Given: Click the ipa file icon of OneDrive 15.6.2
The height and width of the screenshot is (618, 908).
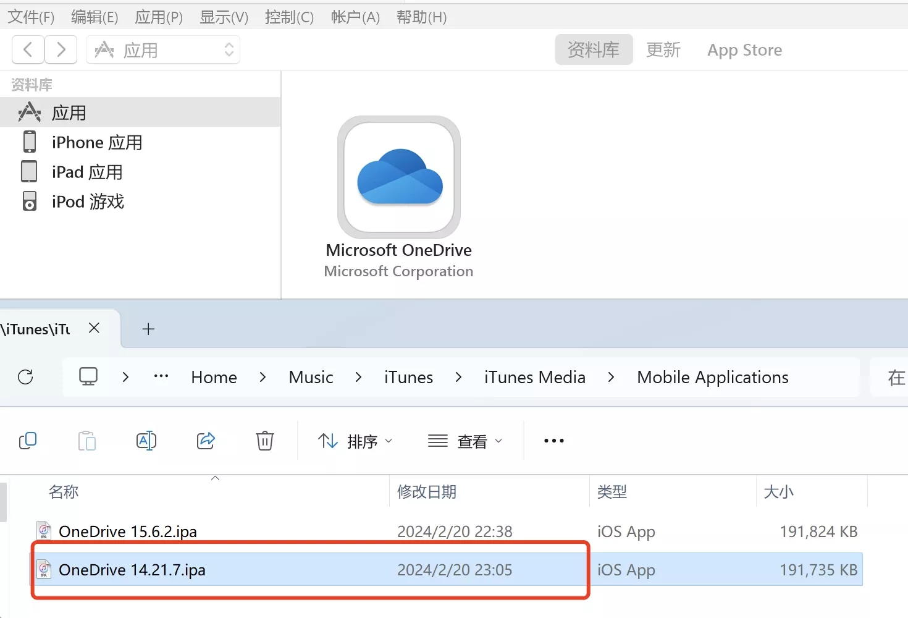Looking at the screenshot, I should pos(44,531).
